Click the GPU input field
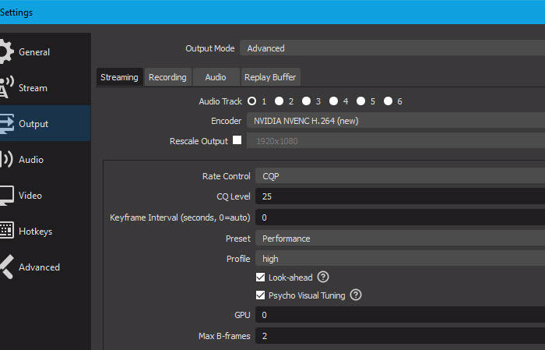 pos(400,315)
